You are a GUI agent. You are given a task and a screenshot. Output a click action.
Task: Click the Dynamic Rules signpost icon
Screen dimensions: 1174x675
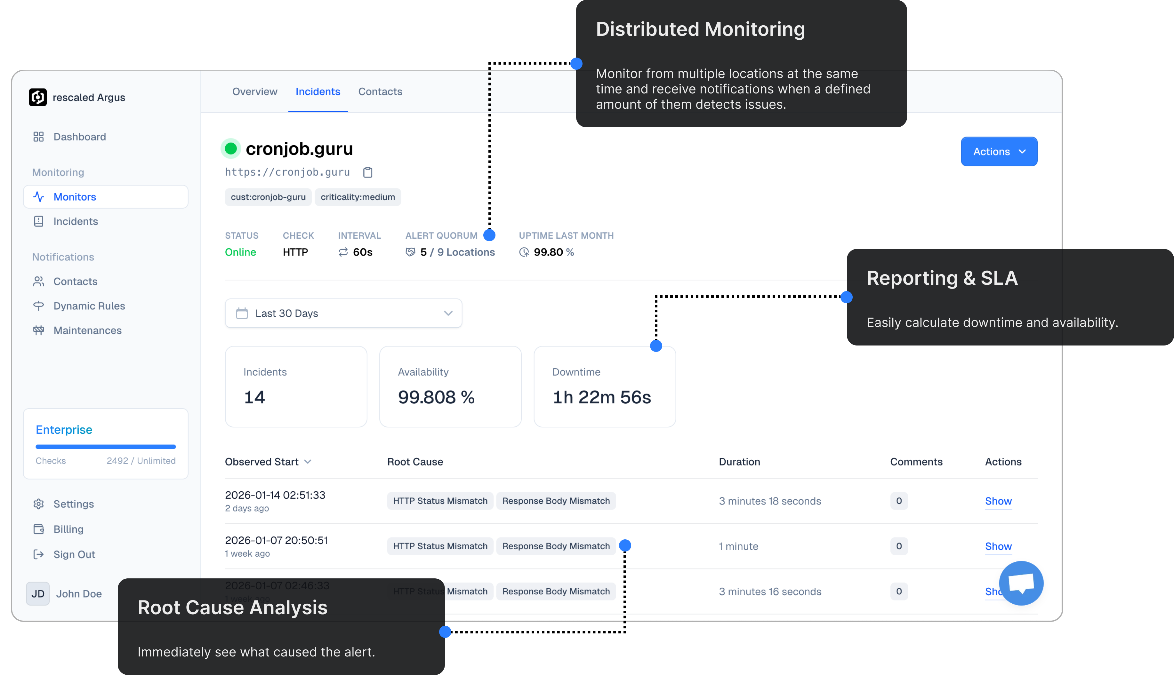click(38, 306)
